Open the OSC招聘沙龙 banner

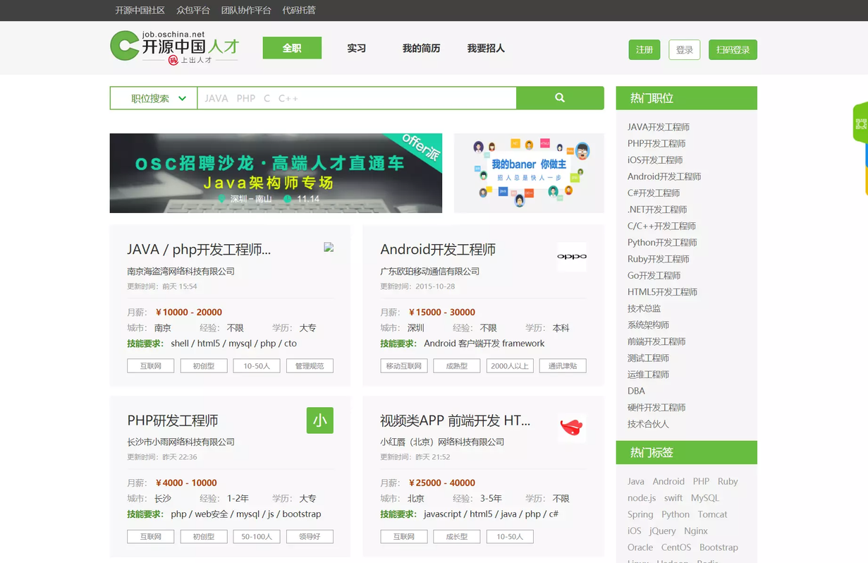[x=276, y=173]
